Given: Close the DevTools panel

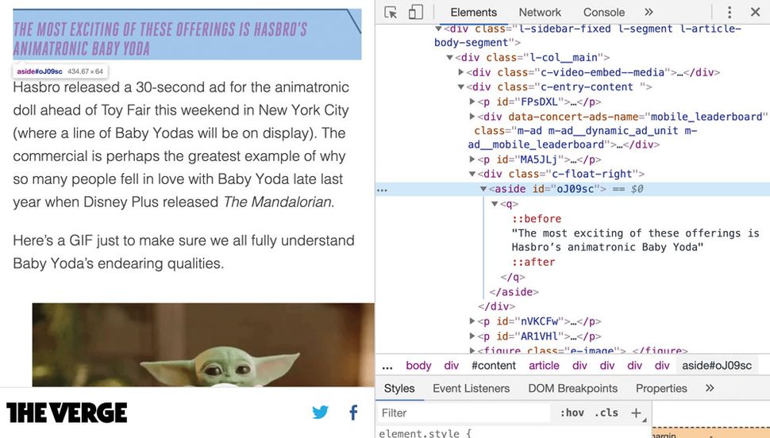Looking at the screenshot, I should [x=755, y=12].
